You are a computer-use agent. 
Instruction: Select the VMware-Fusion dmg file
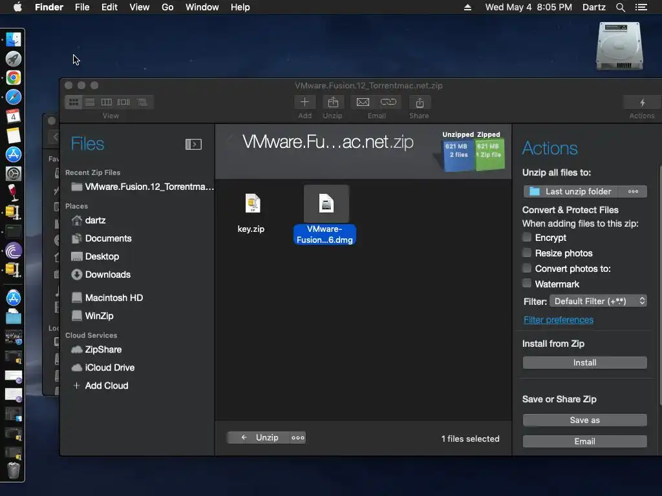pos(325,215)
